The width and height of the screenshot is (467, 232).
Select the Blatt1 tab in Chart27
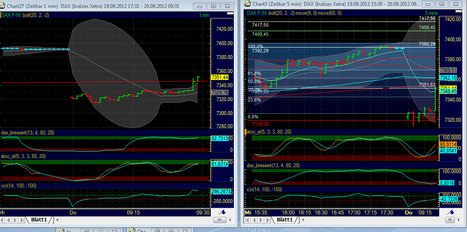pos(39,220)
